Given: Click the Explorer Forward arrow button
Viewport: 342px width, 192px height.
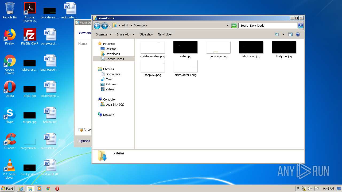Looking at the screenshot, I should tap(104, 26).
